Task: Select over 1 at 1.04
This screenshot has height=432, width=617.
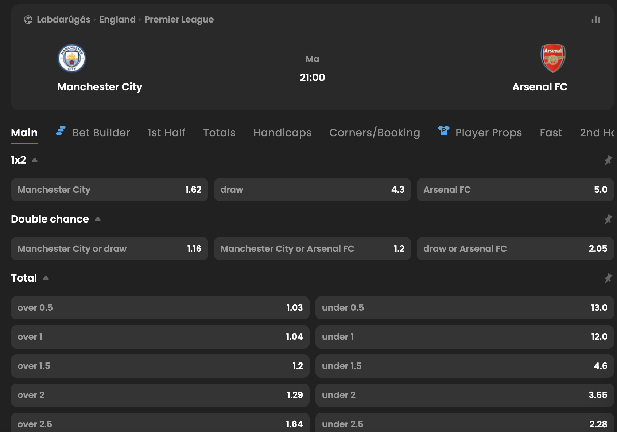Action: coord(160,337)
